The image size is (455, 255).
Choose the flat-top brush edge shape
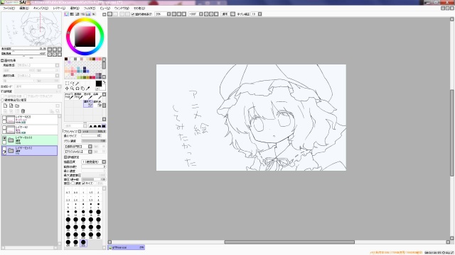[x=104, y=126]
